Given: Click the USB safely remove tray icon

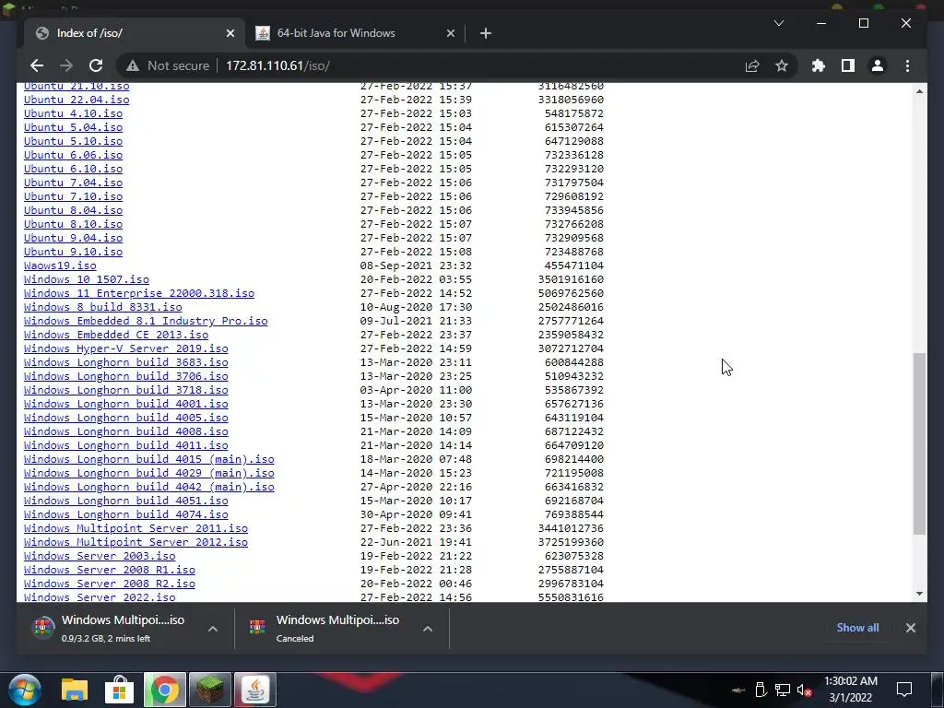Looking at the screenshot, I should [x=761, y=690].
